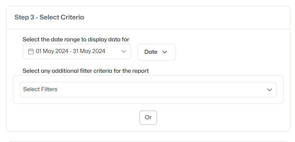Click the Step 3 - Select Criteria heading

pos(49,17)
